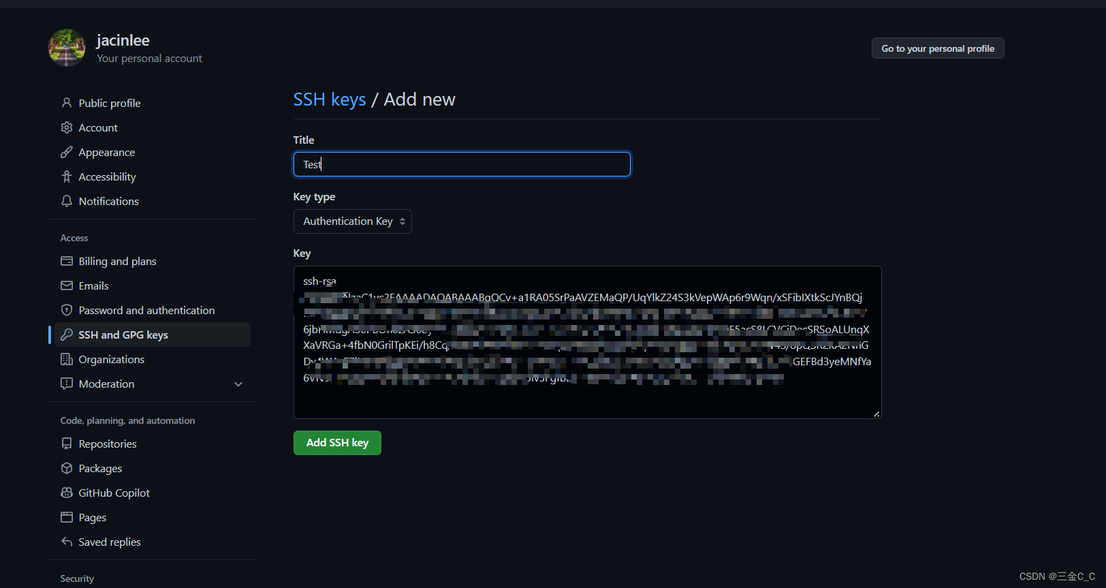
Task: Click the Account gear icon
Action: click(67, 127)
